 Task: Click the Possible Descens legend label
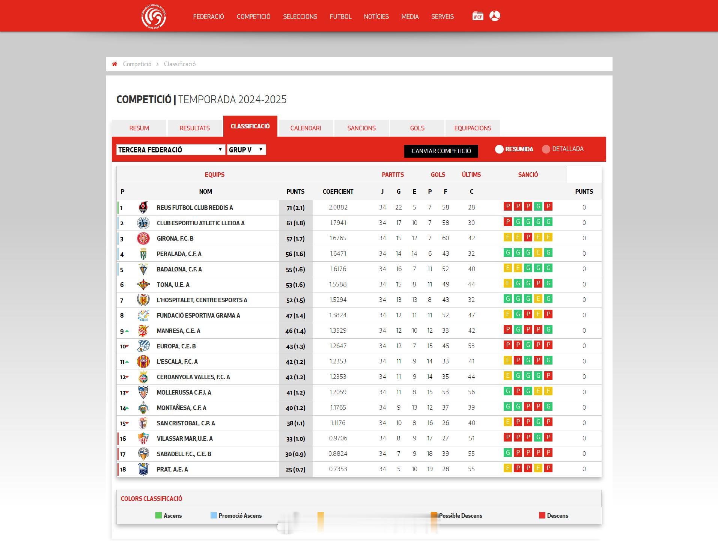click(x=461, y=515)
